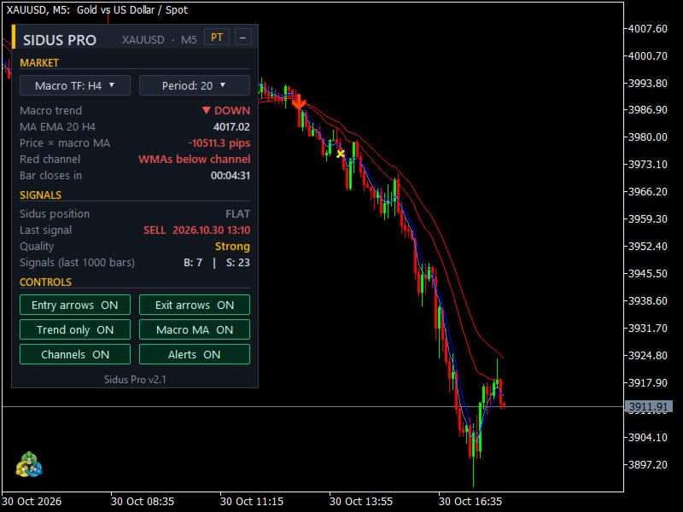Click the S: 23 sell signal count
This screenshot has height=512, width=683.
pyautogui.click(x=238, y=263)
